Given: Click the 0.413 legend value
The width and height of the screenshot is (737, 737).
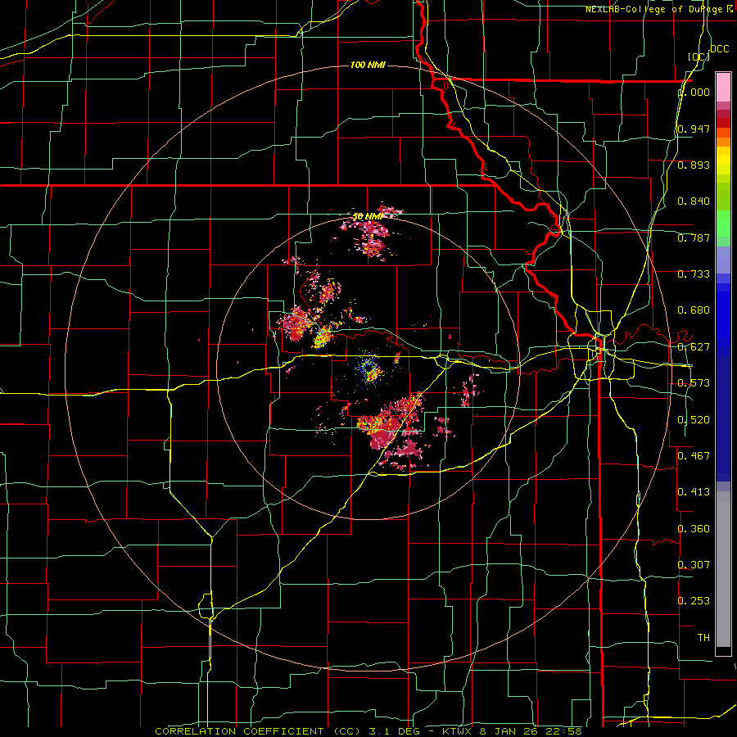Looking at the screenshot, I should pyautogui.click(x=694, y=492).
